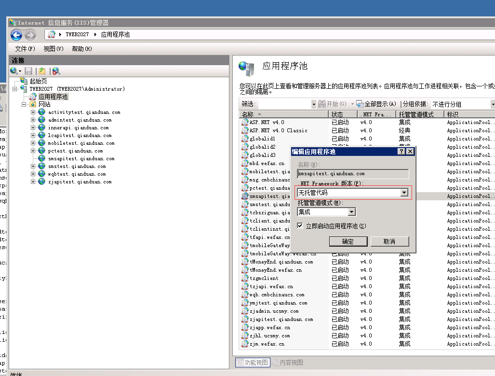The width and height of the screenshot is (495, 376).
Task: Click the Delete connection icon
Action: 56,71
